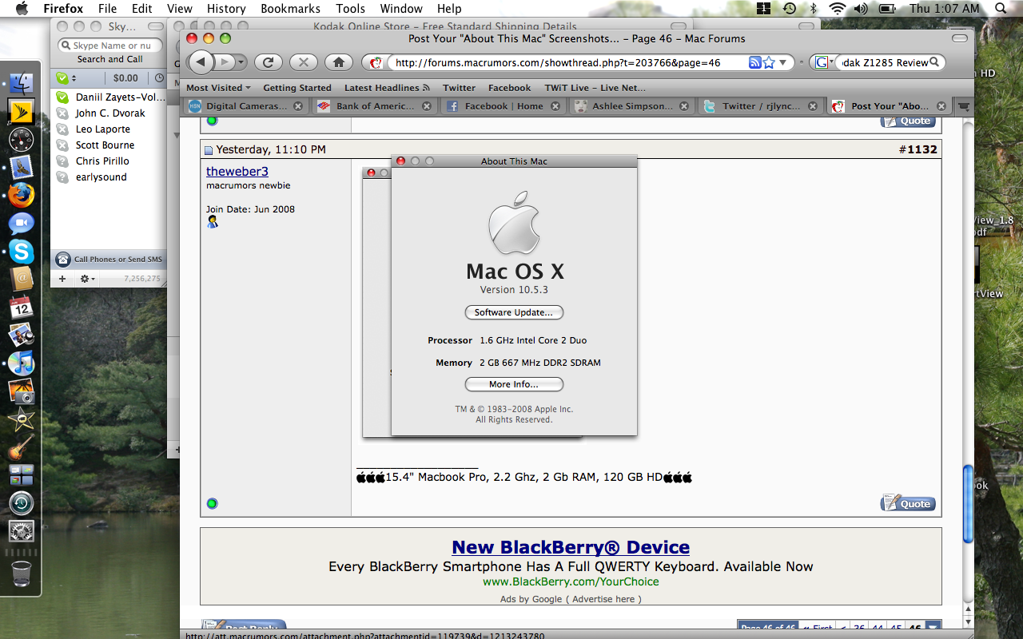Open Mail from the Dock
1023x639 pixels.
(22, 167)
